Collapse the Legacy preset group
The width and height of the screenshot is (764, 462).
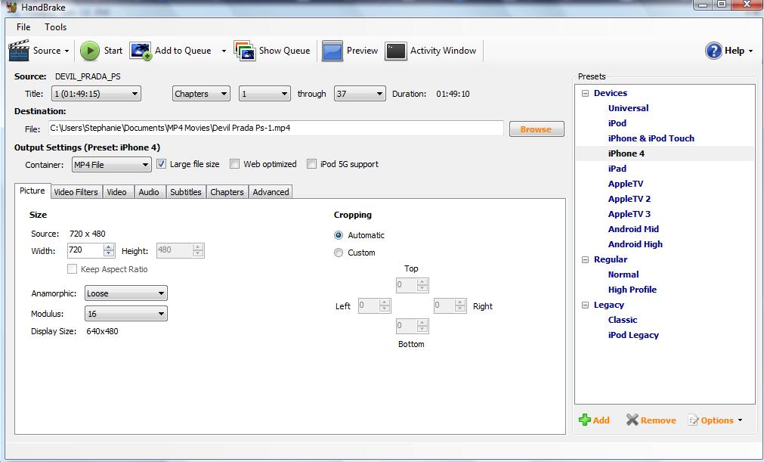tap(585, 305)
